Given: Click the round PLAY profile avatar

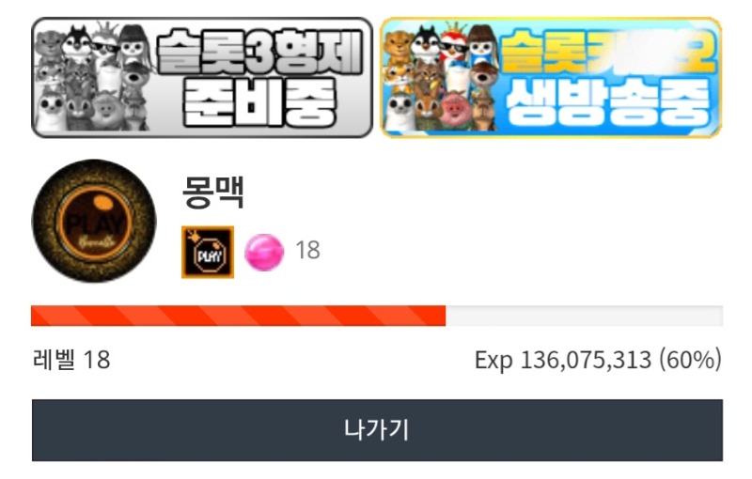Looking at the screenshot, I should click(x=94, y=221).
